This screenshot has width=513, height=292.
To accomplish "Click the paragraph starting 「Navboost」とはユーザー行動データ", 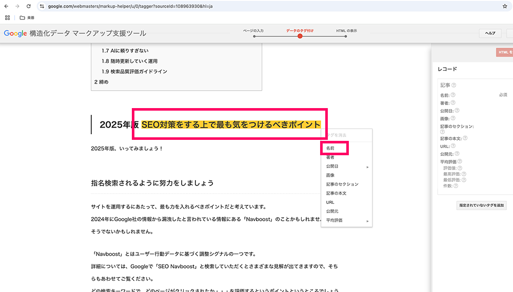I will pos(175,254).
